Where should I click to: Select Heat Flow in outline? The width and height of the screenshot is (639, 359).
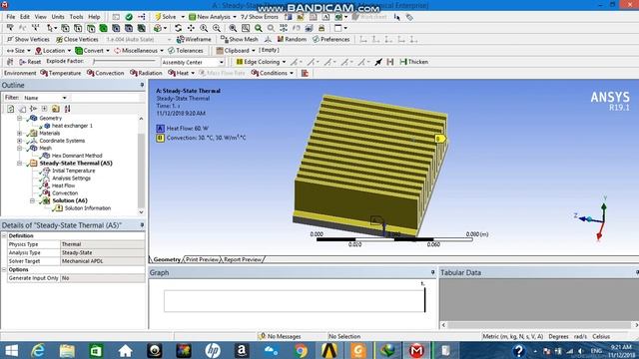click(63, 185)
